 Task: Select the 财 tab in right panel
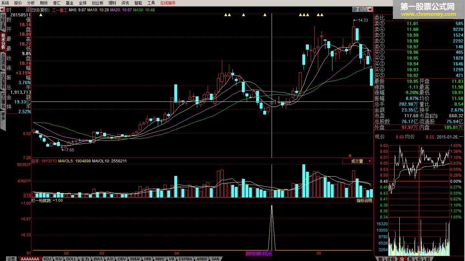[x=428, y=259]
